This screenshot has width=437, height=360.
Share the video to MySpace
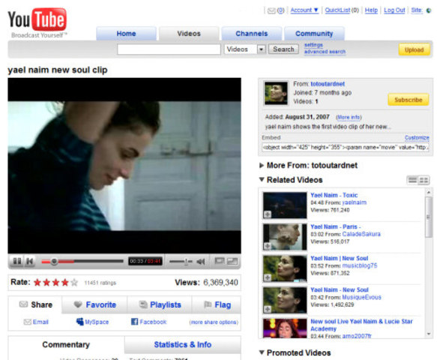92,322
